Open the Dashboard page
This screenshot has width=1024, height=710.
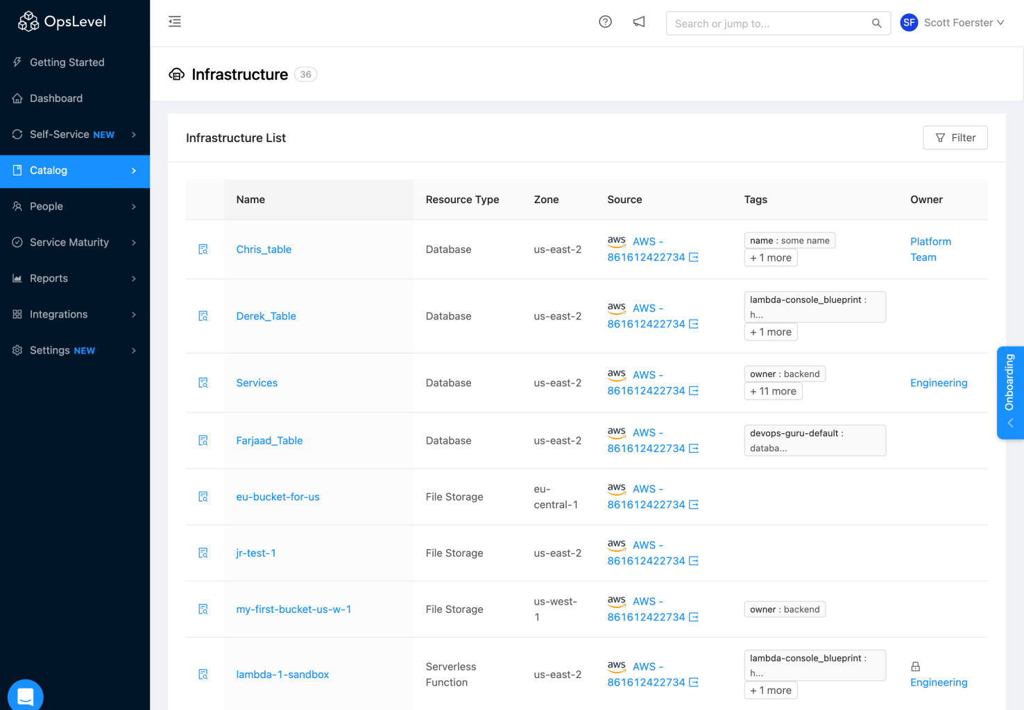(x=75, y=98)
